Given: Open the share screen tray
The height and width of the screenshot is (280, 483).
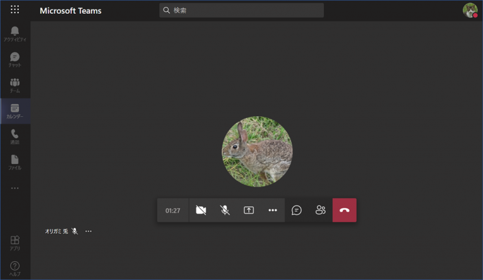Looking at the screenshot, I should pos(249,210).
